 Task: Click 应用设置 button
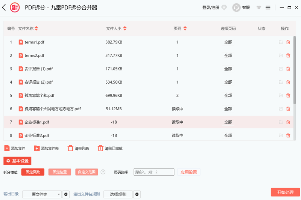tap(189, 172)
